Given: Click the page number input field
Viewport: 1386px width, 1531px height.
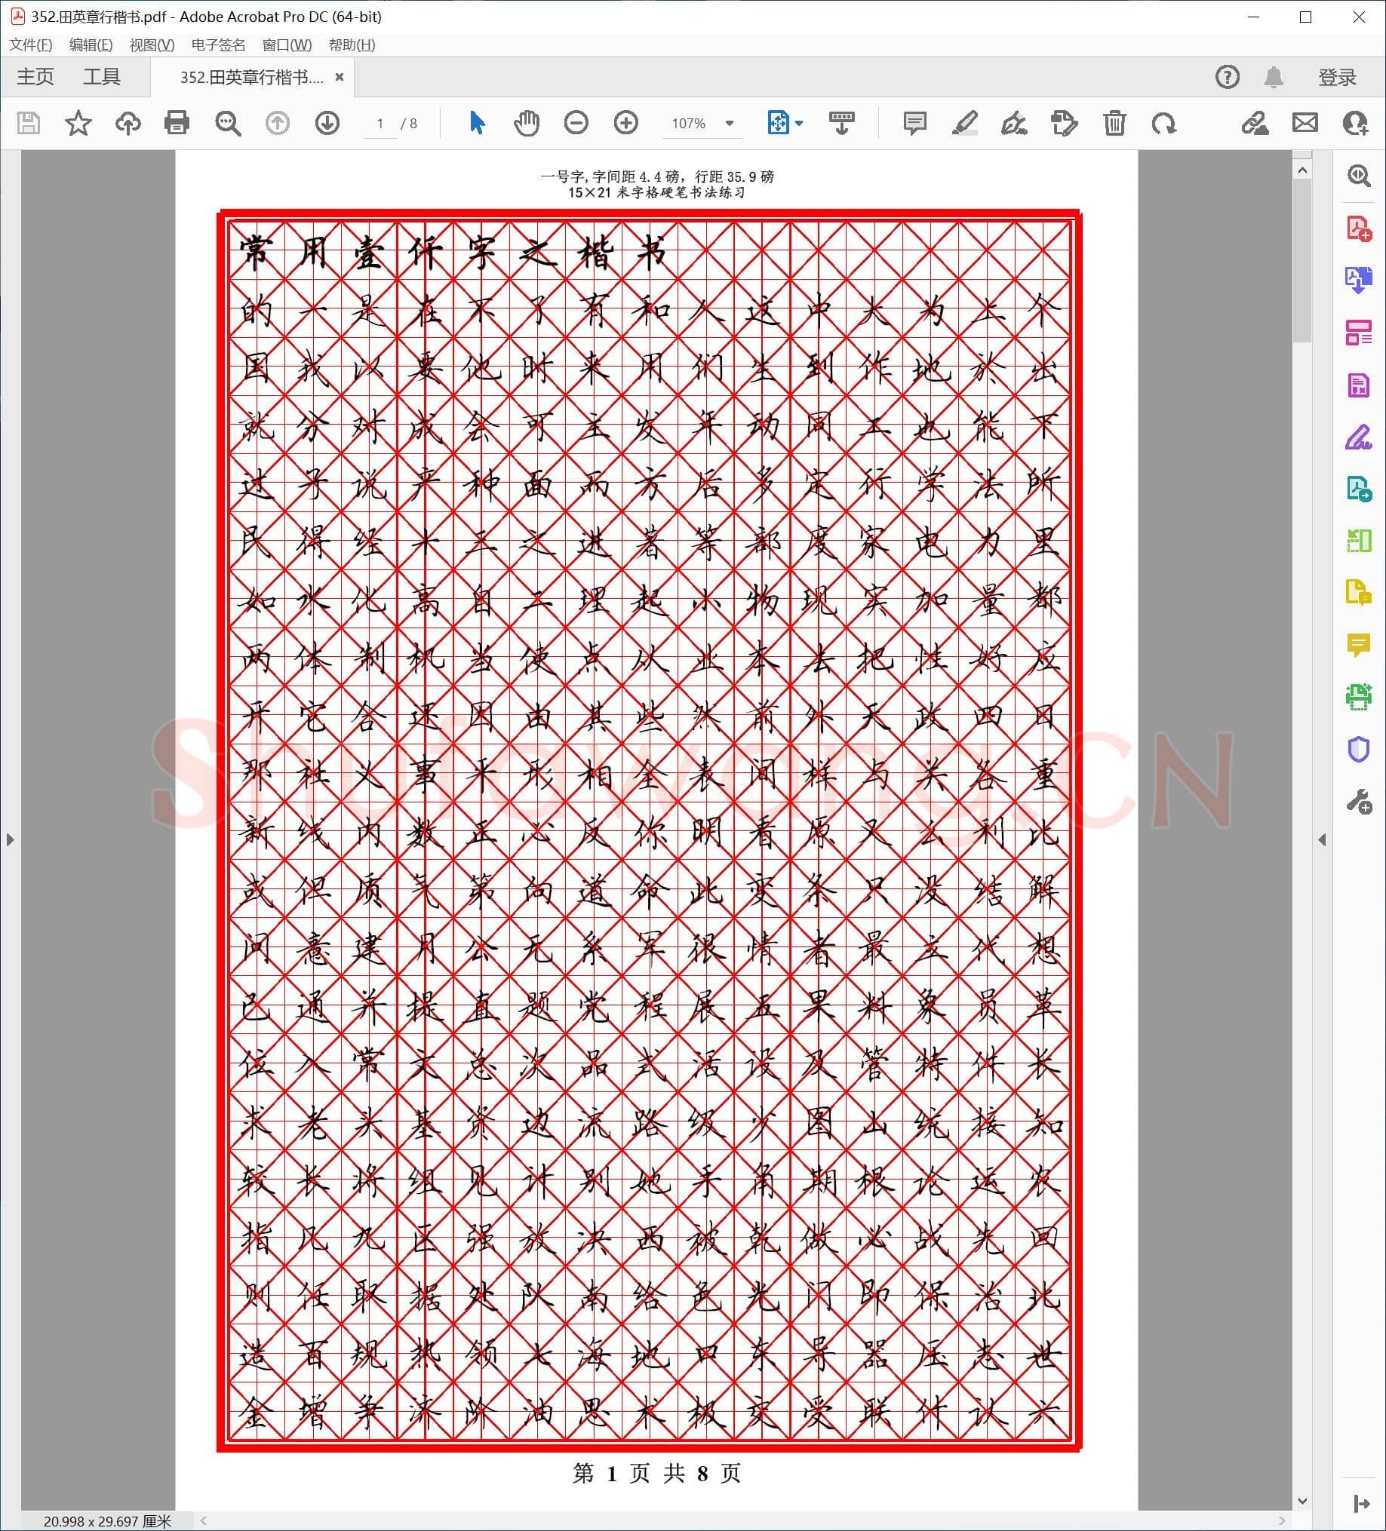Looking at the screenshot, I should point(380,123).
